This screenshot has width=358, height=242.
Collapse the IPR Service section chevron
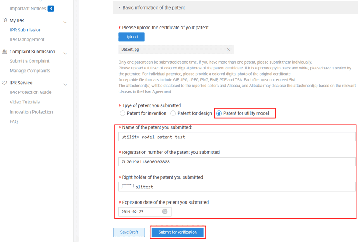point(65,84)
